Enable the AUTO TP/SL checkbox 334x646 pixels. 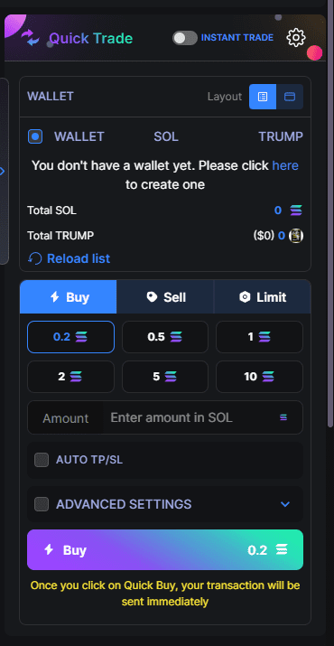pos(42,460)
